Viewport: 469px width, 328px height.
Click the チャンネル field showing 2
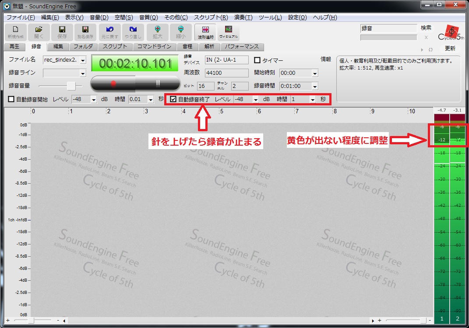[240, 86]
